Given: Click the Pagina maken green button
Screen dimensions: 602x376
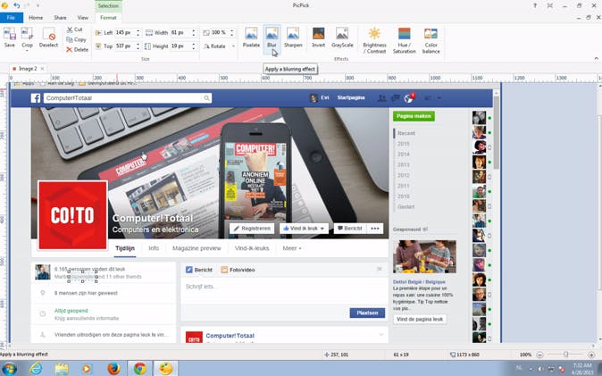Looking at the screenshot, I should (414, 116).
